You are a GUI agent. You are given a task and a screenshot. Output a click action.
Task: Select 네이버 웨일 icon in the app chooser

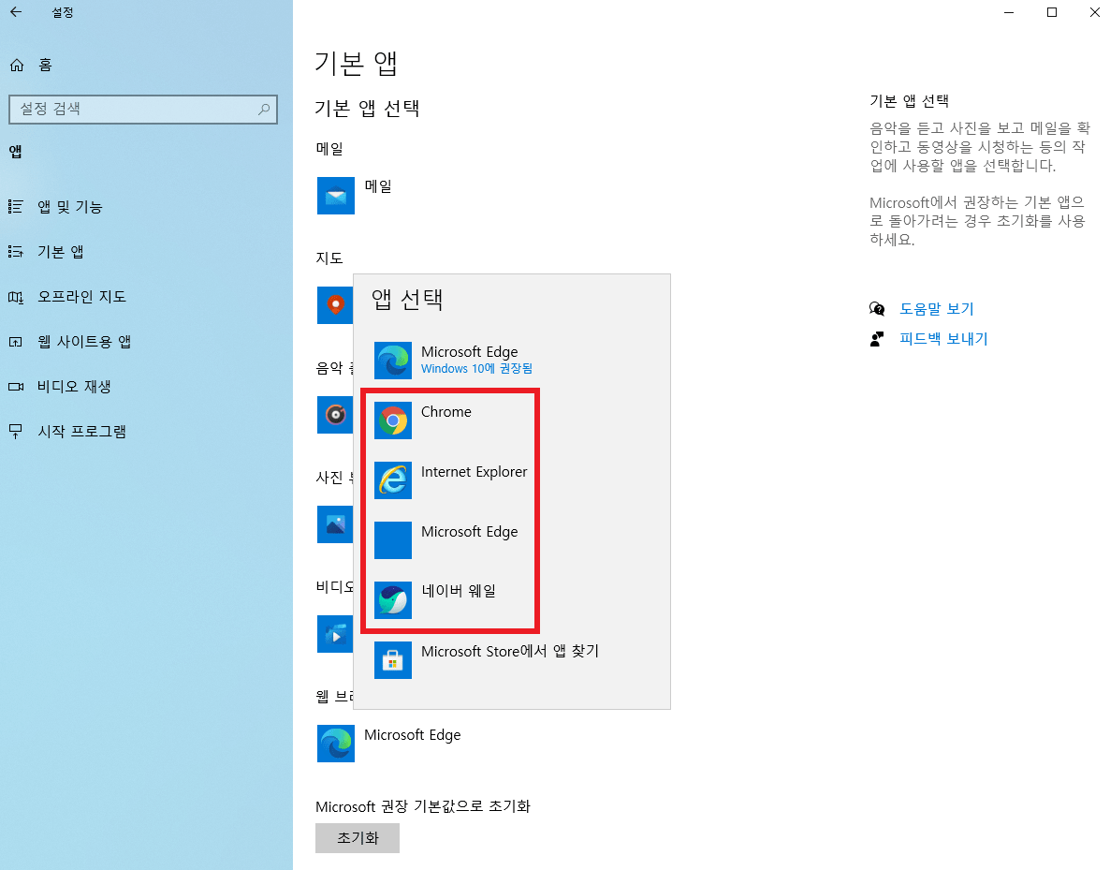click(x=393, y=600)
